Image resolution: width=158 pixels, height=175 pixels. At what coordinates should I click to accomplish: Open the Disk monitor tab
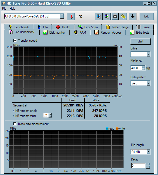click(54, 33)
